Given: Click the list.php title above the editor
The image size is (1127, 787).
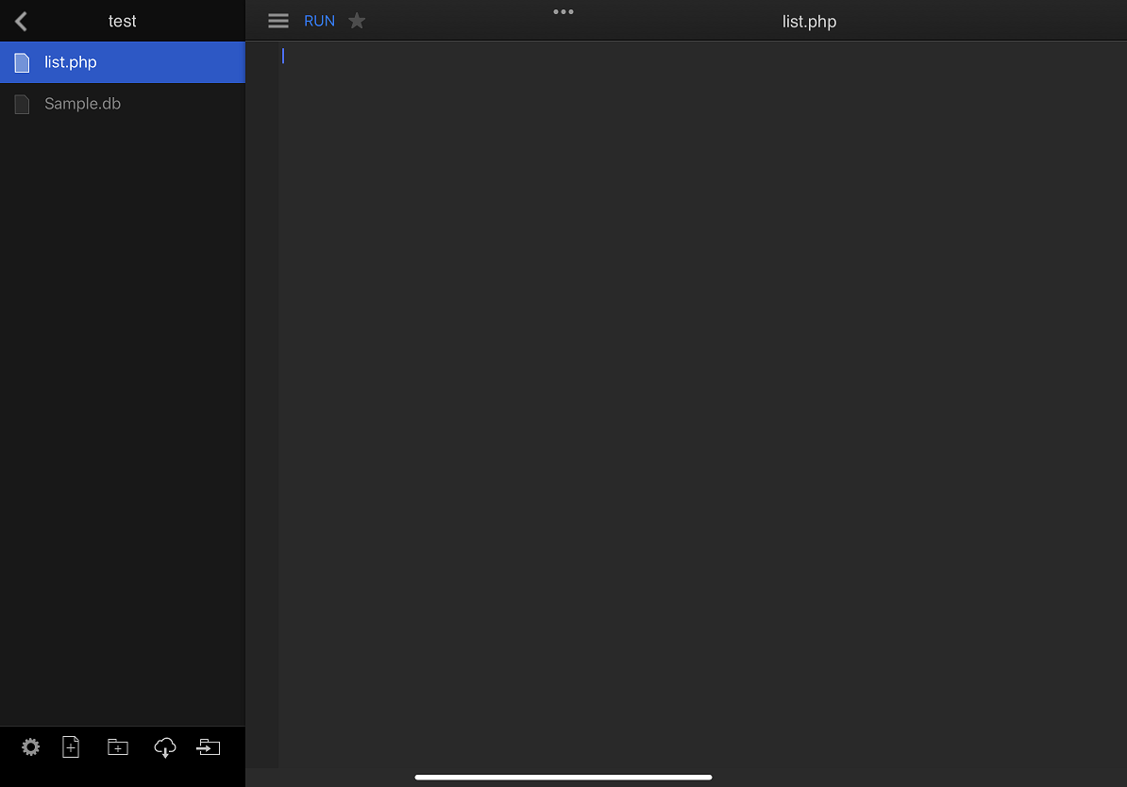Looking at the screenshot, I should (x=809, y=21).
